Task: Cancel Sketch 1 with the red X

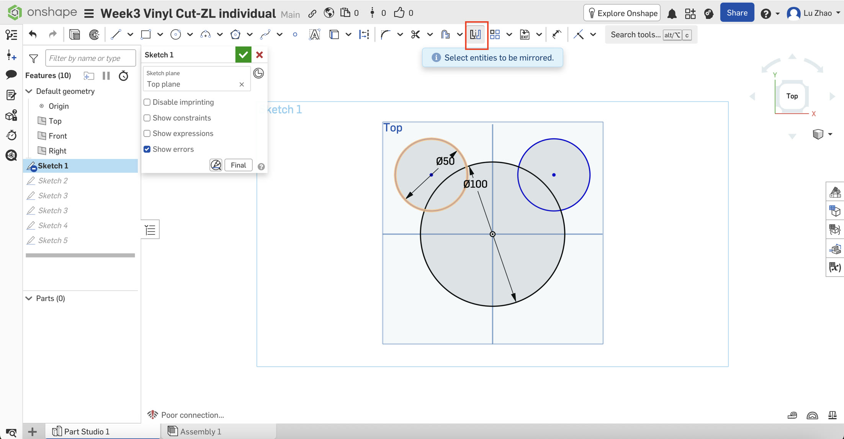Action: [x=260, y=55]
